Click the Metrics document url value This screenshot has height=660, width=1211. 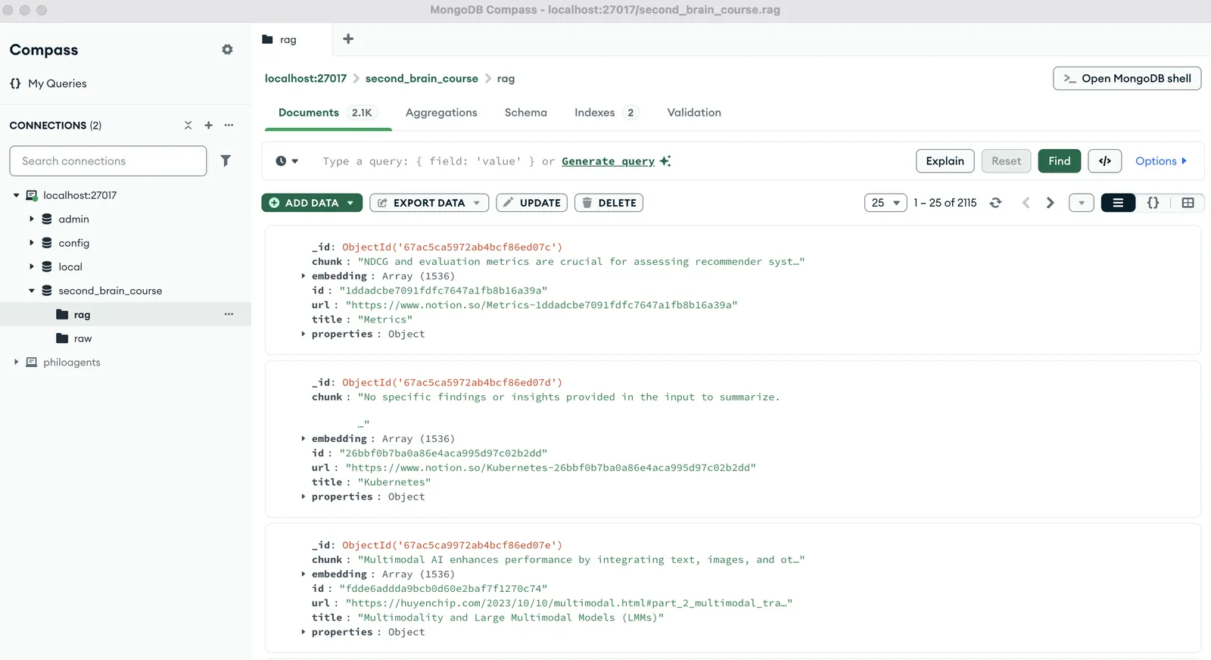[x=541, y=305]
